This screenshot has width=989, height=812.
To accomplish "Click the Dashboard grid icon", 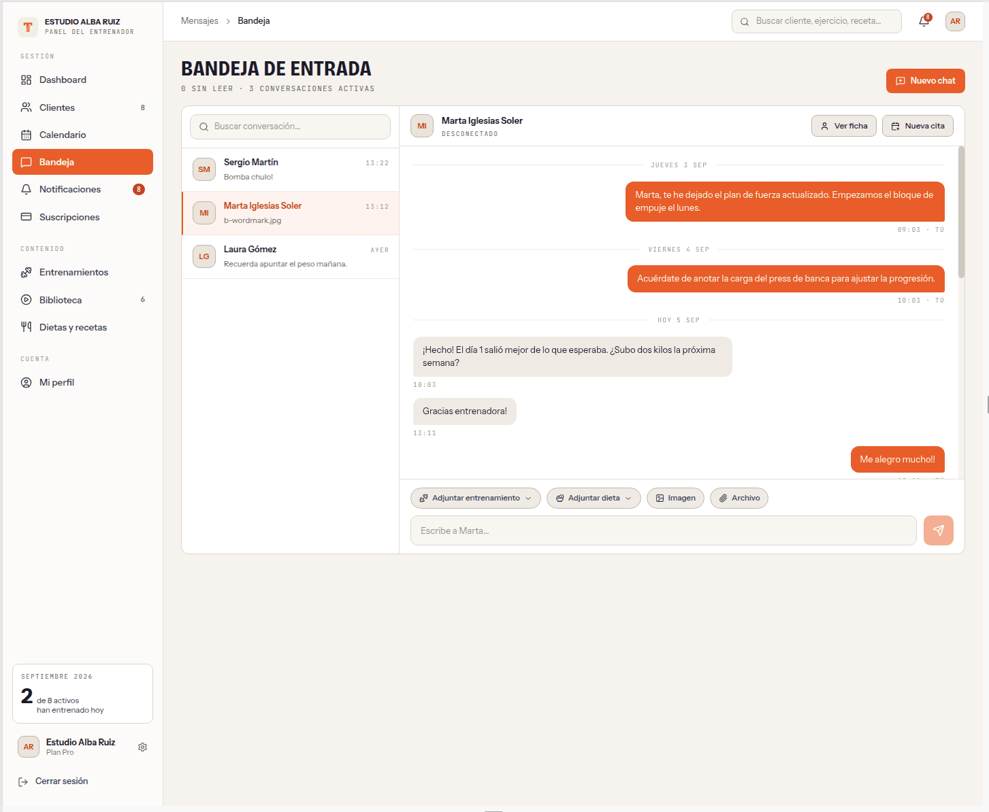I will click(27, 80).
